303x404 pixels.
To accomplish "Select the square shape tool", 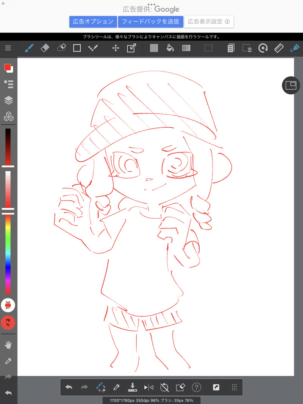I will [x=77, y=48].
